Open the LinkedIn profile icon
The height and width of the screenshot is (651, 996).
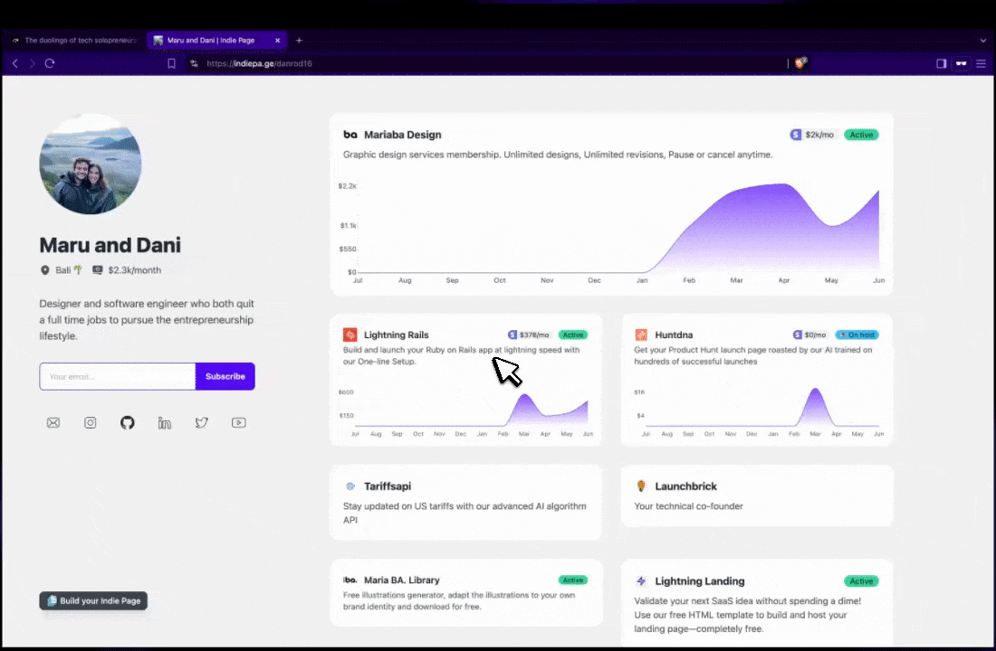165,422
